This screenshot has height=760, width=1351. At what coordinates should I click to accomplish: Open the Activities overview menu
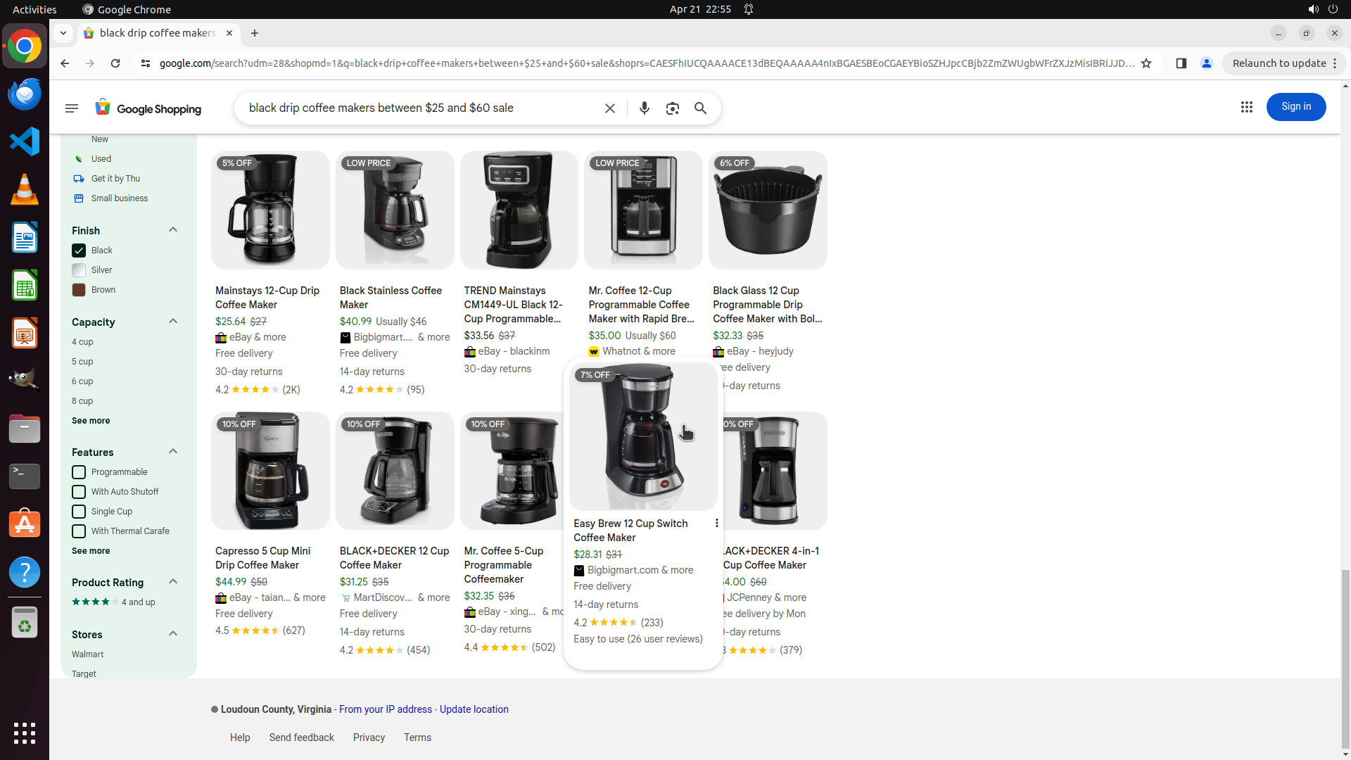34,9
